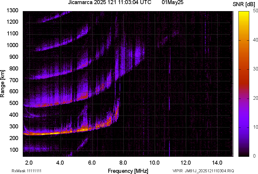Click the range tick label '400'

(14, 115)
